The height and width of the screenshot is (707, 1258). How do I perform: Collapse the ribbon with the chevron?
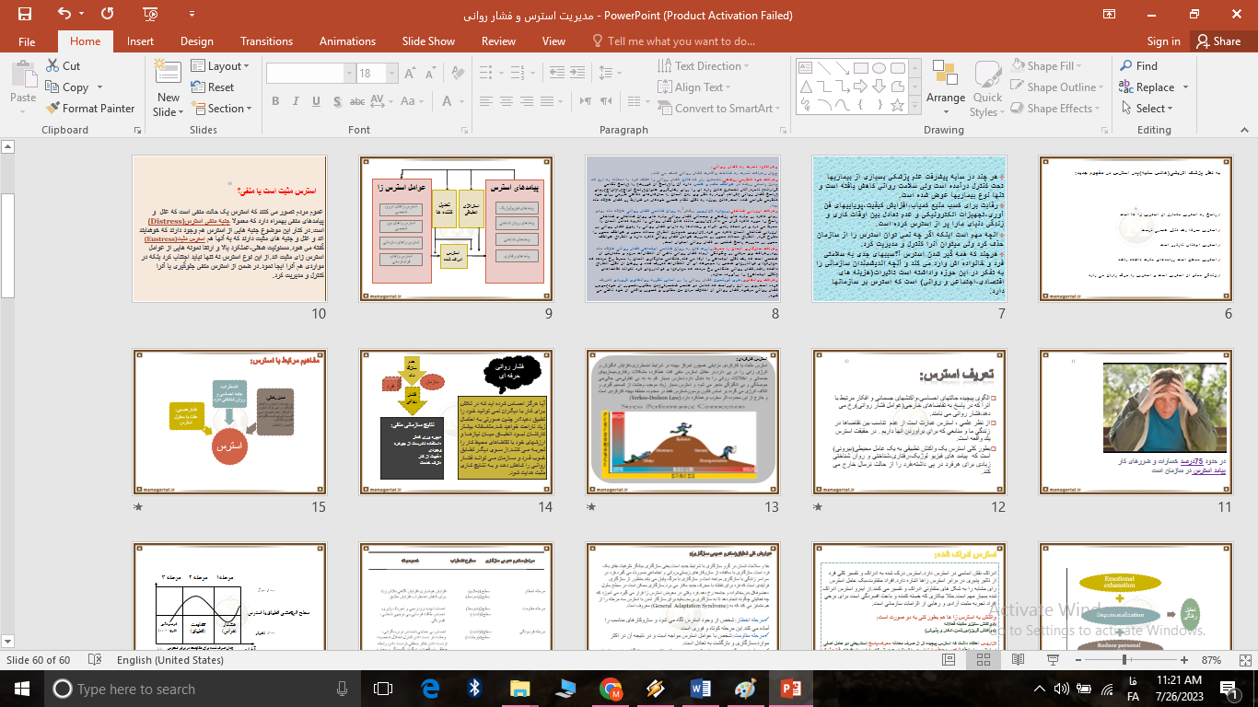[x=1243, y=131]
